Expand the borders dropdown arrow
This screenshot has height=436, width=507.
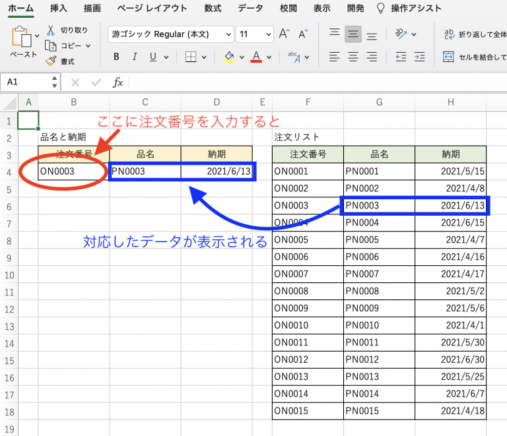coord(204,57)
